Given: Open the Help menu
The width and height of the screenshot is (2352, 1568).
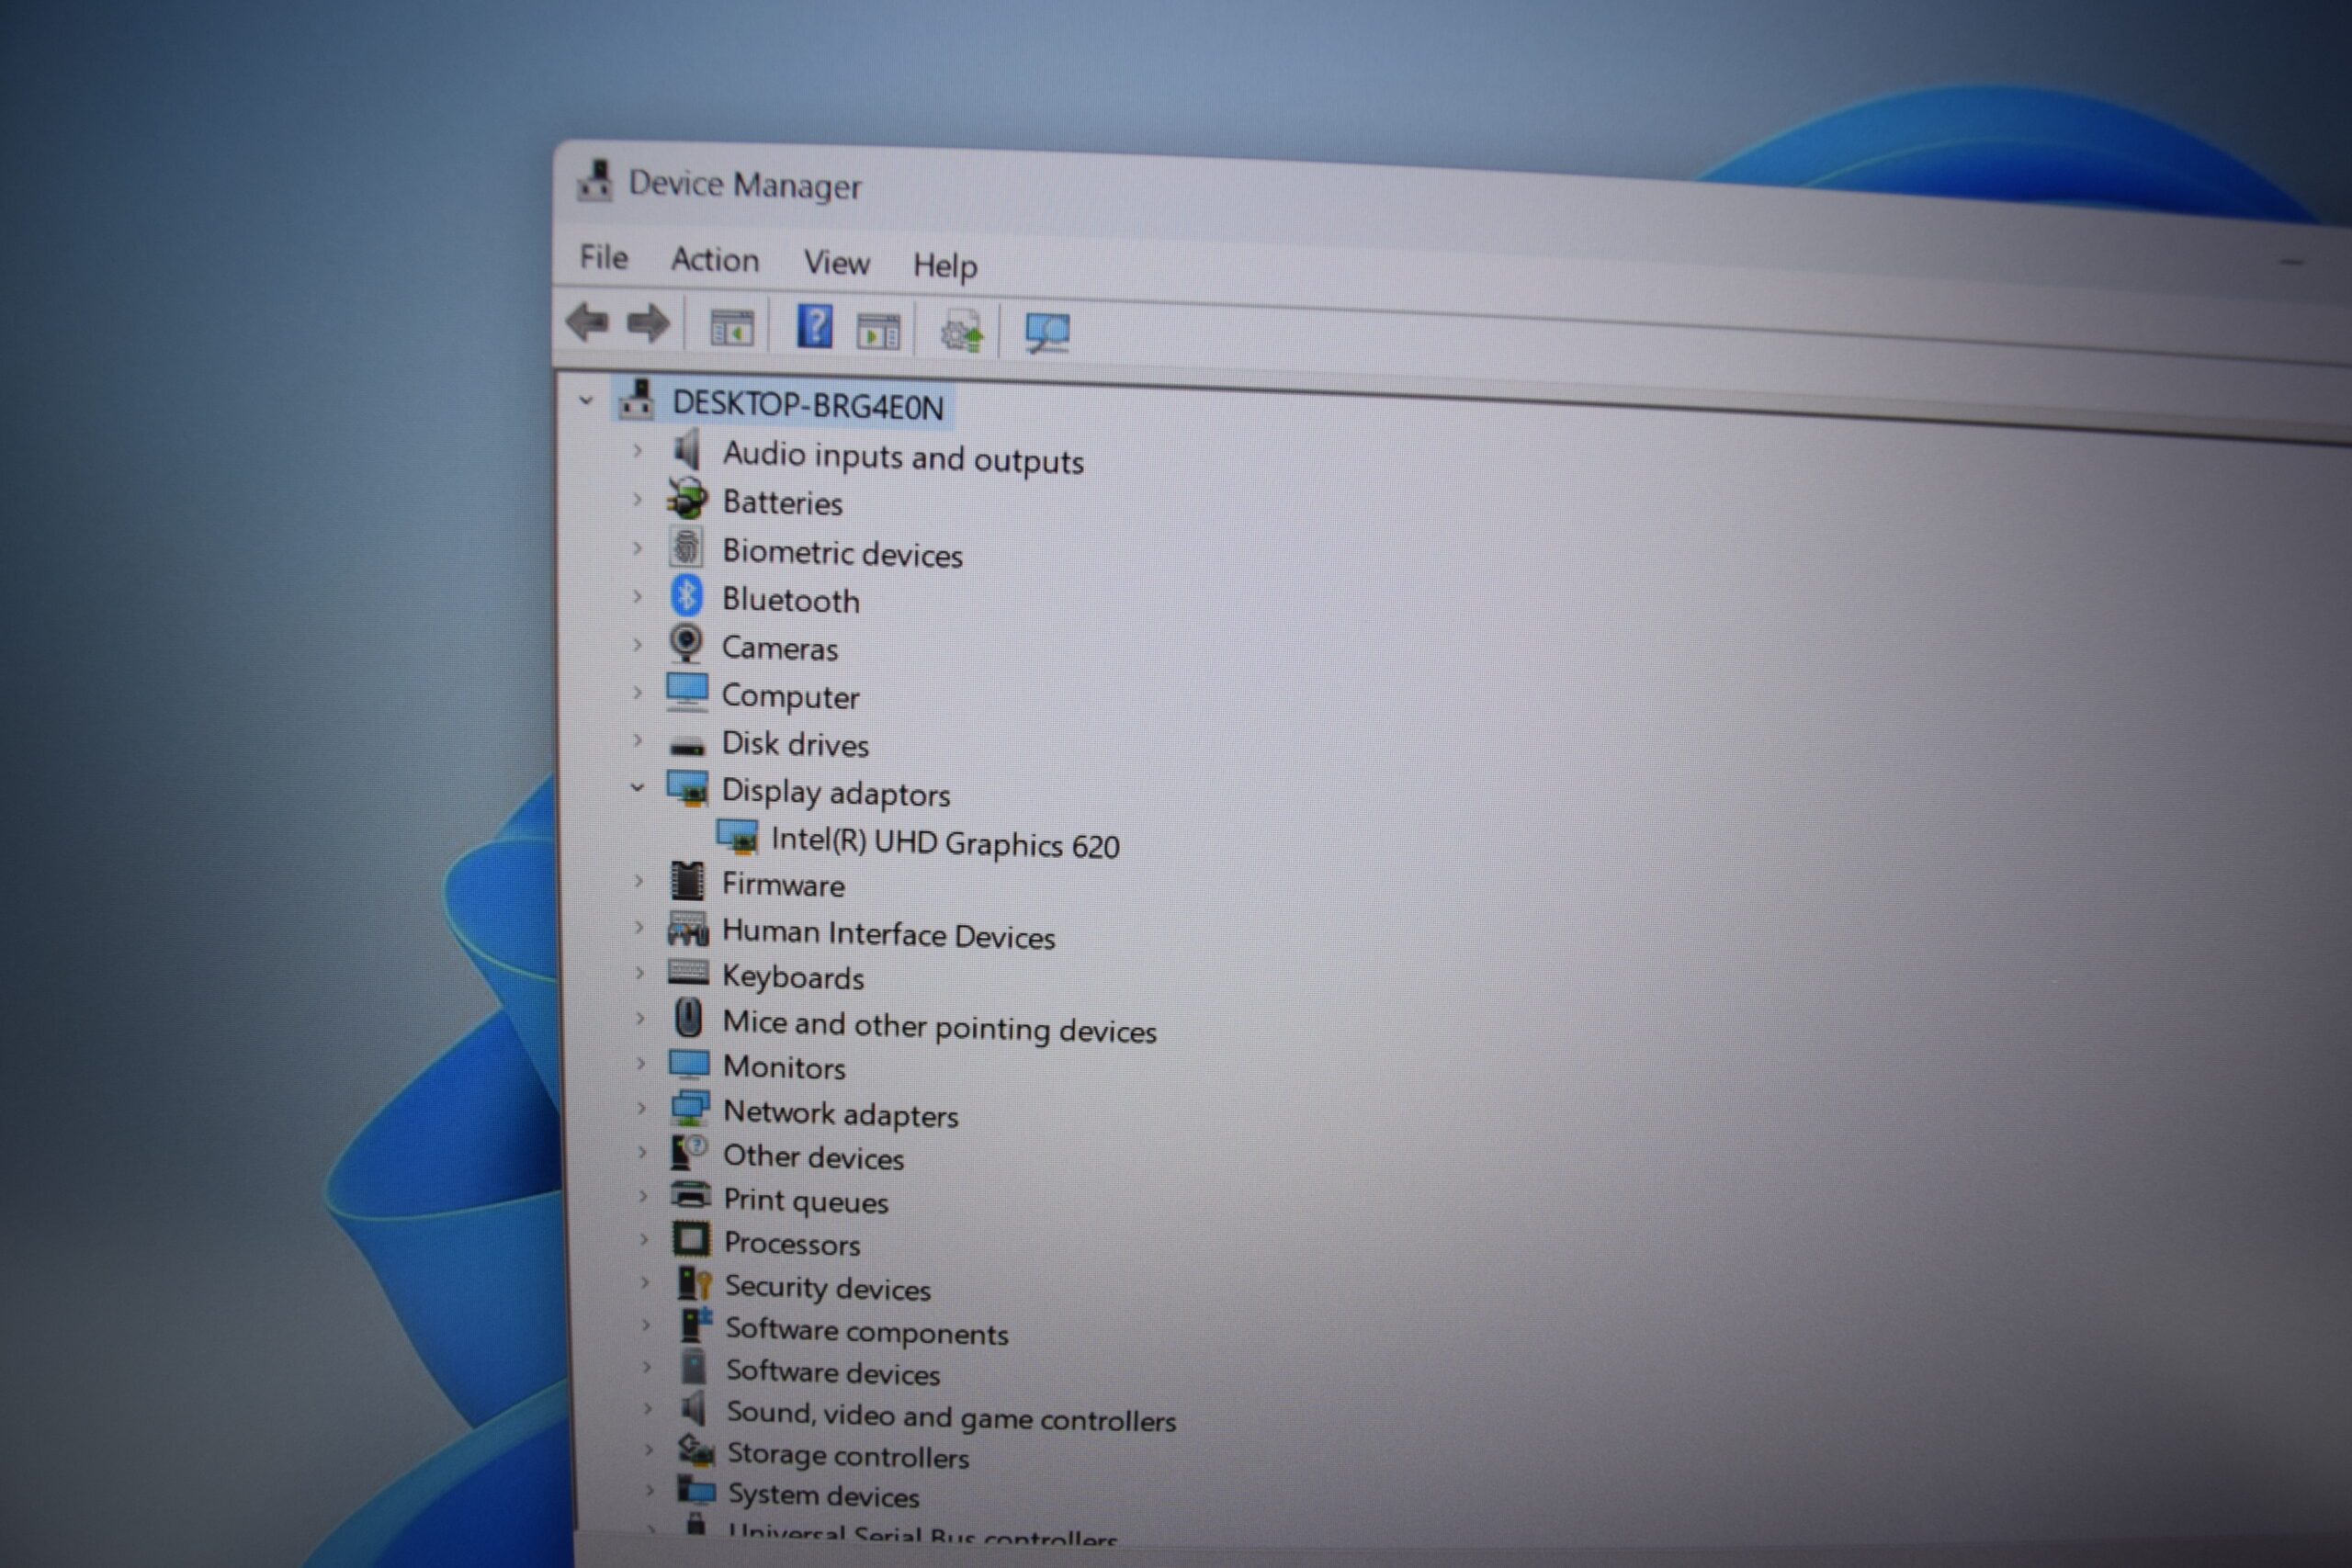Looking at the screenshot, I should pyautogui.click(x=945, y=267).
